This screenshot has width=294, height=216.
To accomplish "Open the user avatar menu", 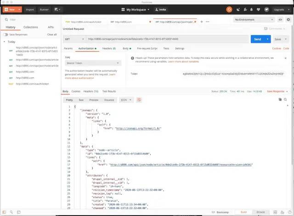I will click(266, 9).
